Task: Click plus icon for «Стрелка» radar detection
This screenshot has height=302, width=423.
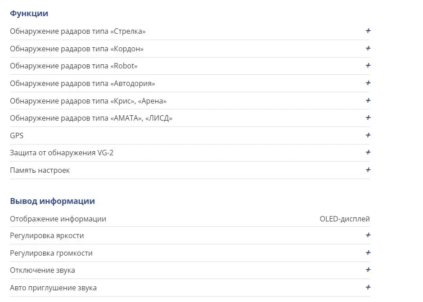Action: (x=368, y=31)
